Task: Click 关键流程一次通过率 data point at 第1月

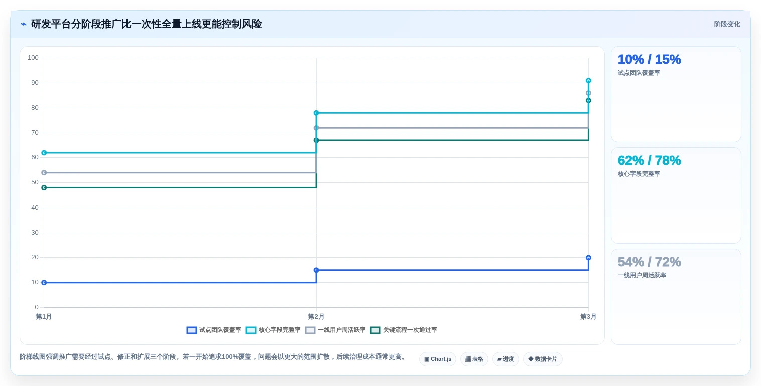Action: 44,188
